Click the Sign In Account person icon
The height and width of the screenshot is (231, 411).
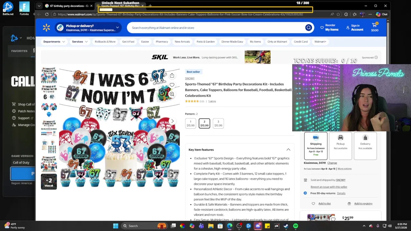click(348, 28)
